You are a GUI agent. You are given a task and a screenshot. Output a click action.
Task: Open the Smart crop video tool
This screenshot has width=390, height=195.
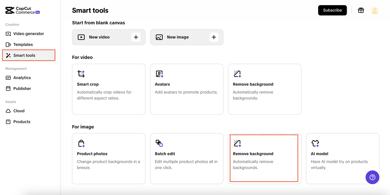[108, 89]
